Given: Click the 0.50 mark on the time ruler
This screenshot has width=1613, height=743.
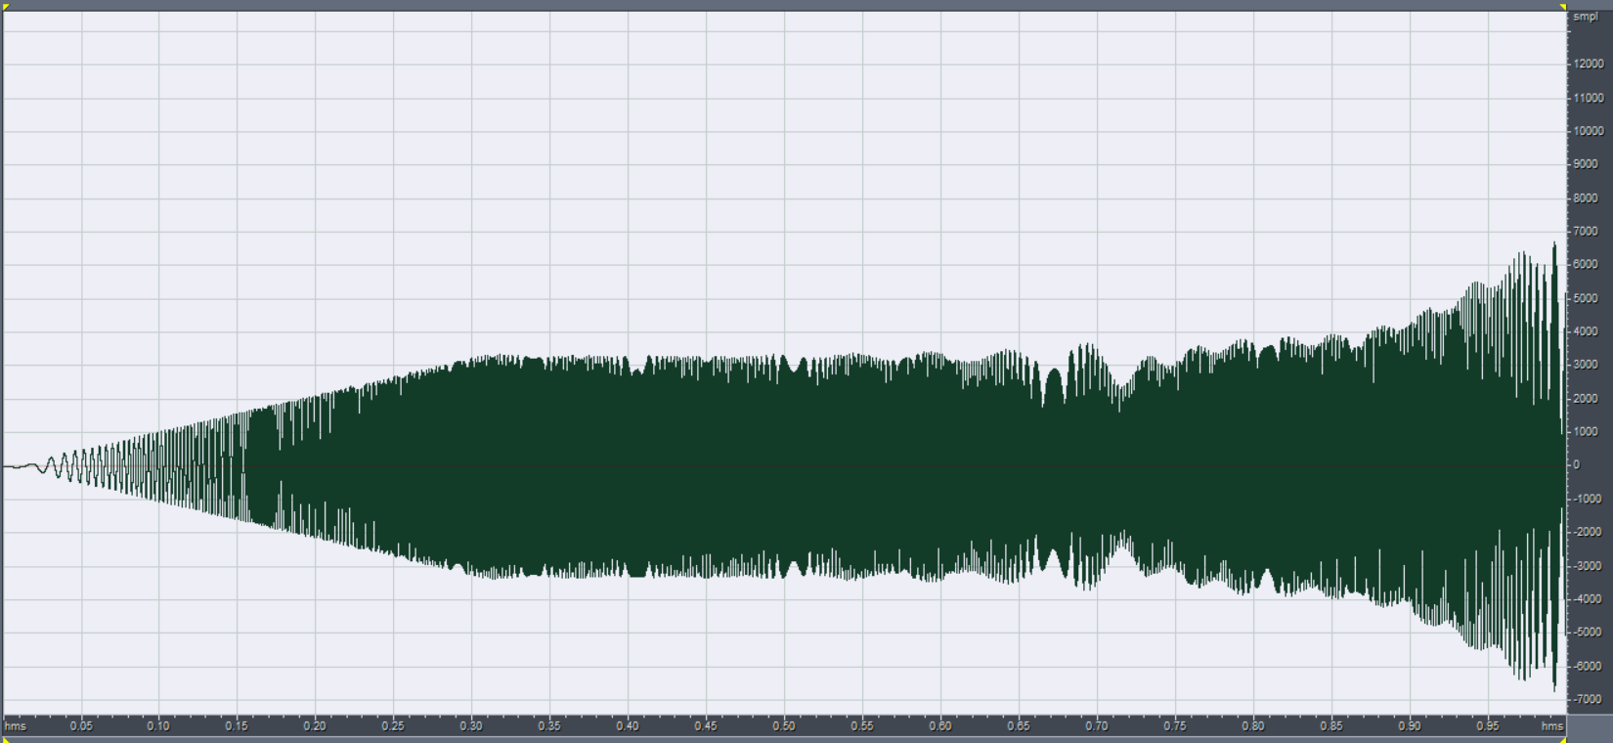Looking at the screenshot, I should pyautogui.click(x=784, y=726).
